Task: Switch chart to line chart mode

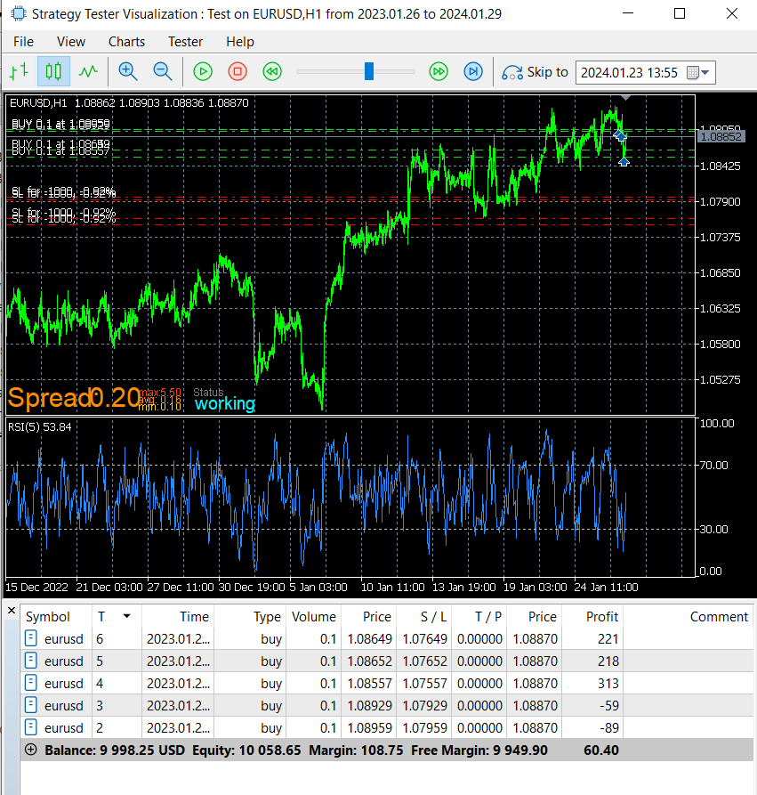Action: pyautogui.click(x=88, y=71)
